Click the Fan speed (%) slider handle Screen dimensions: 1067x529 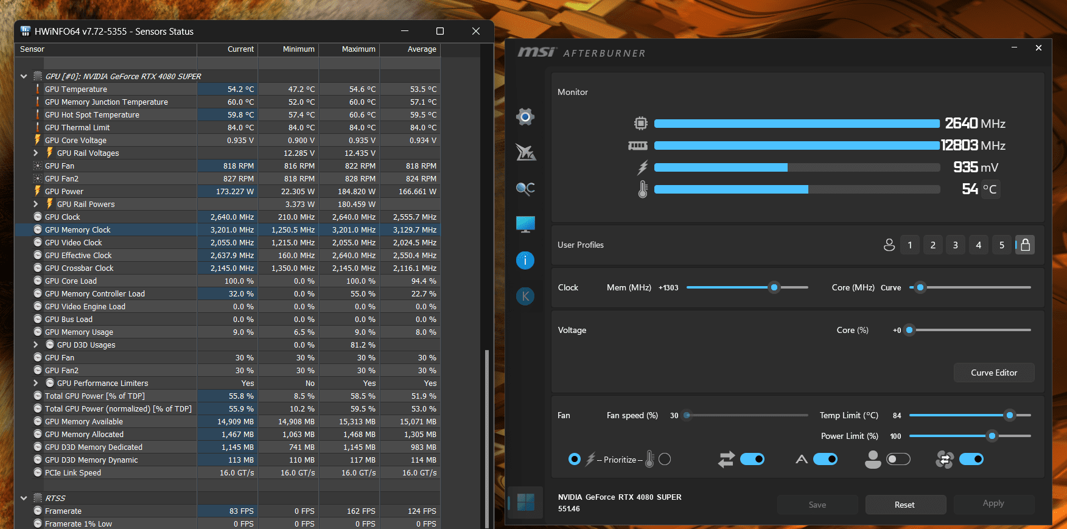click(687, 415)
